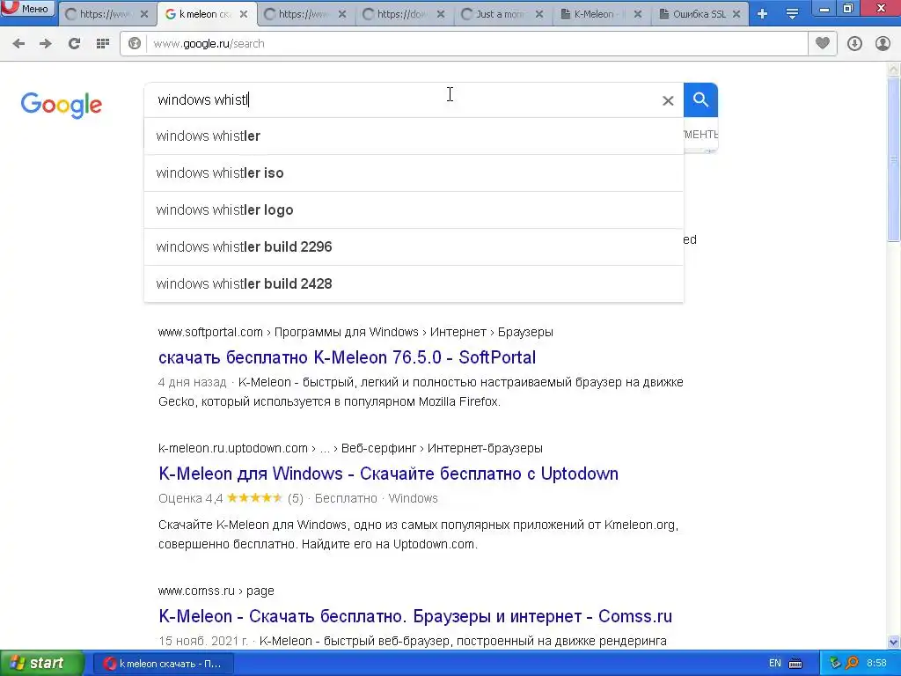
Task: Close the Ошибка SSL tab
Action: point(736,14)
